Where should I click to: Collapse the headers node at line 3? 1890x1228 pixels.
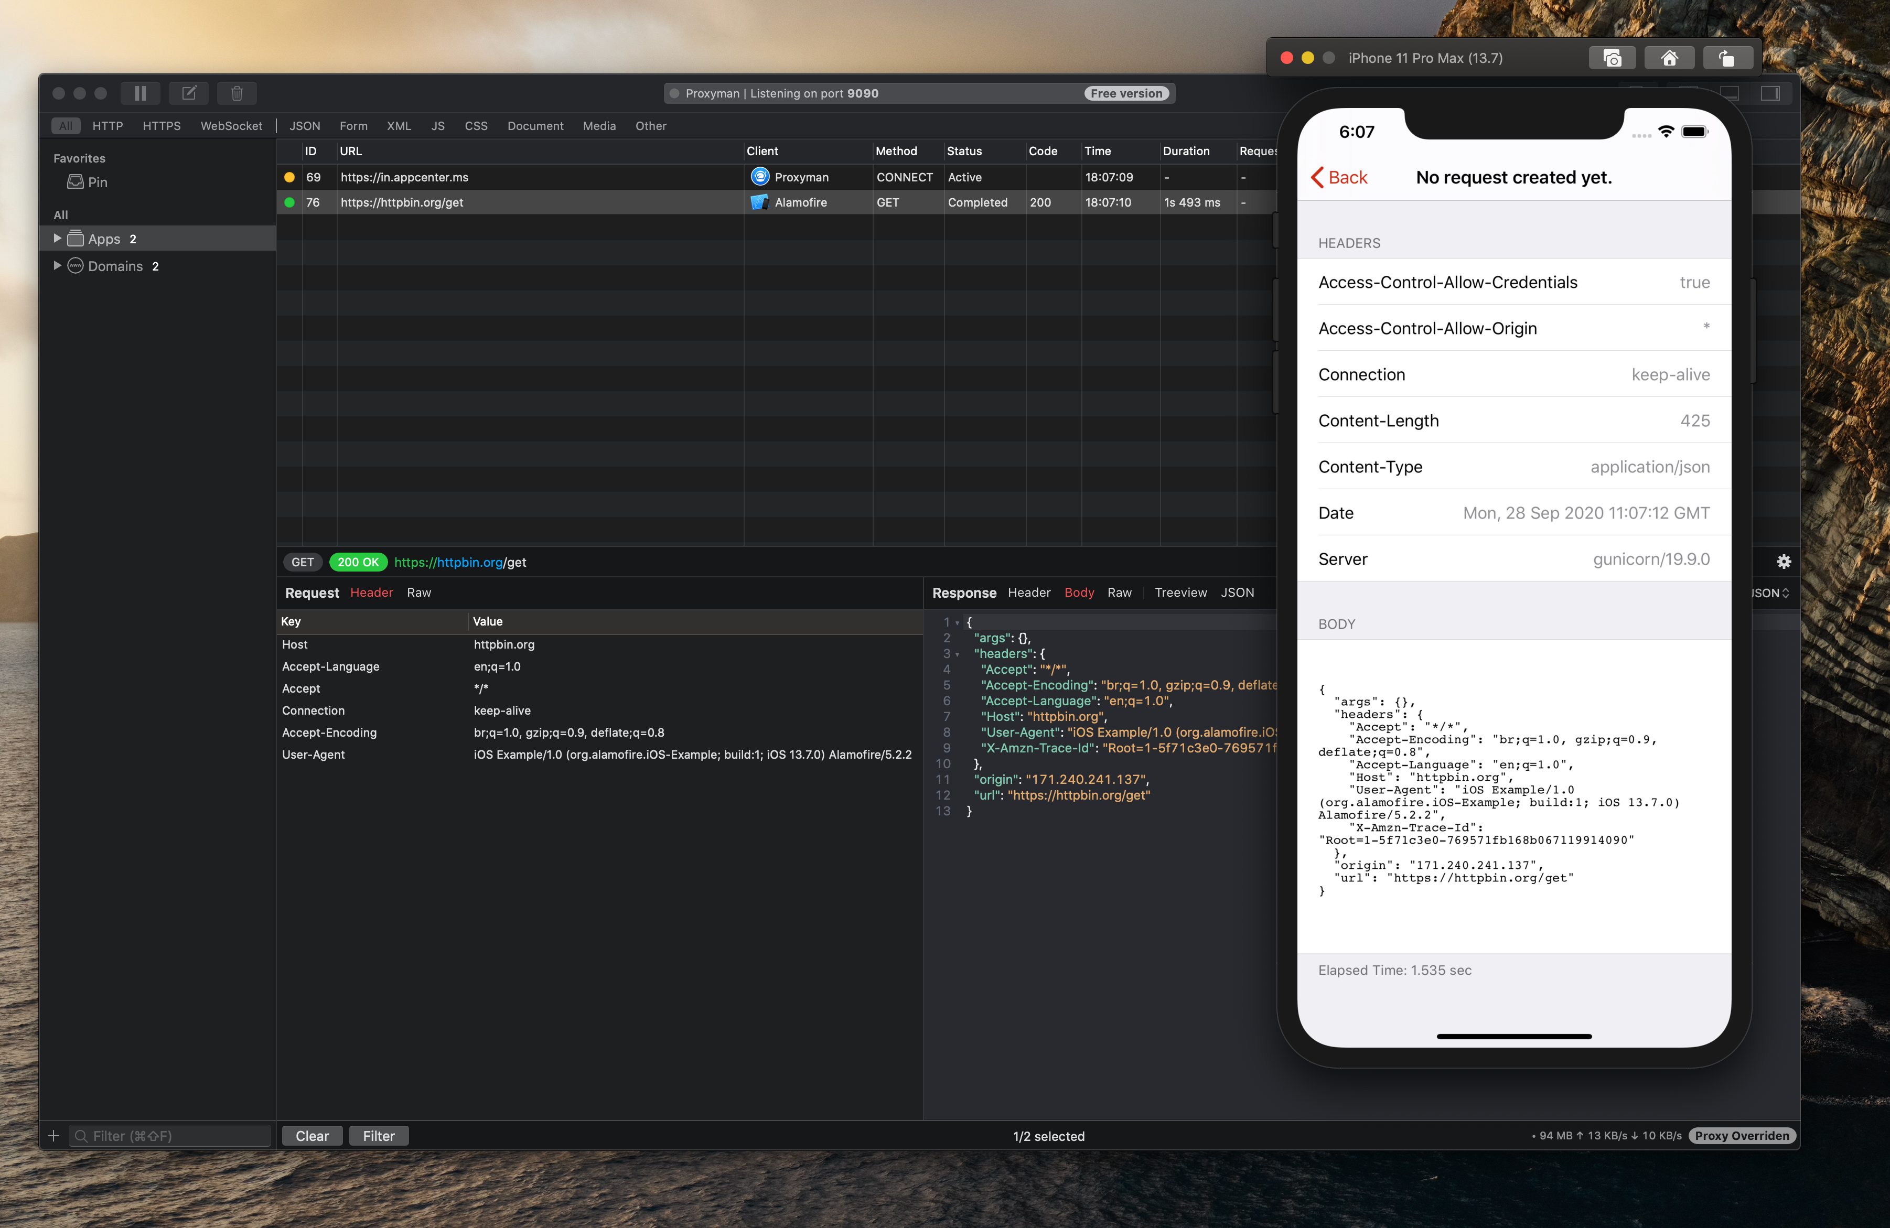click(958, 654)
